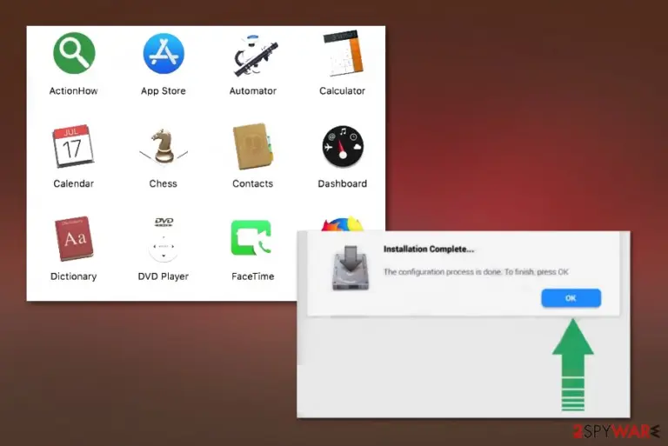Open the ActionHow magnifier app icon
This screenshot has height=446, width=668.
coord(74,53)
